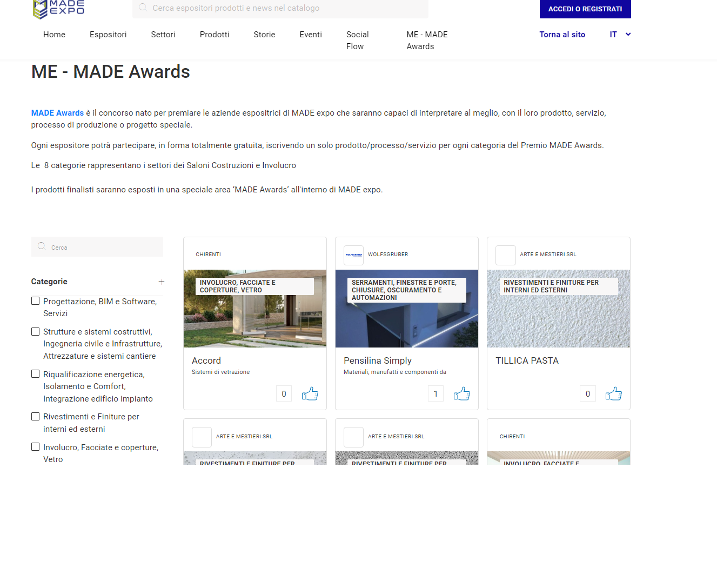Open the IT language dropdown
Screen dimensions: 717x568
click(620, 35)
